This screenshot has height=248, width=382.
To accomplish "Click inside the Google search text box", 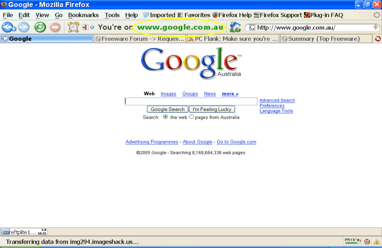I will 191,101.
